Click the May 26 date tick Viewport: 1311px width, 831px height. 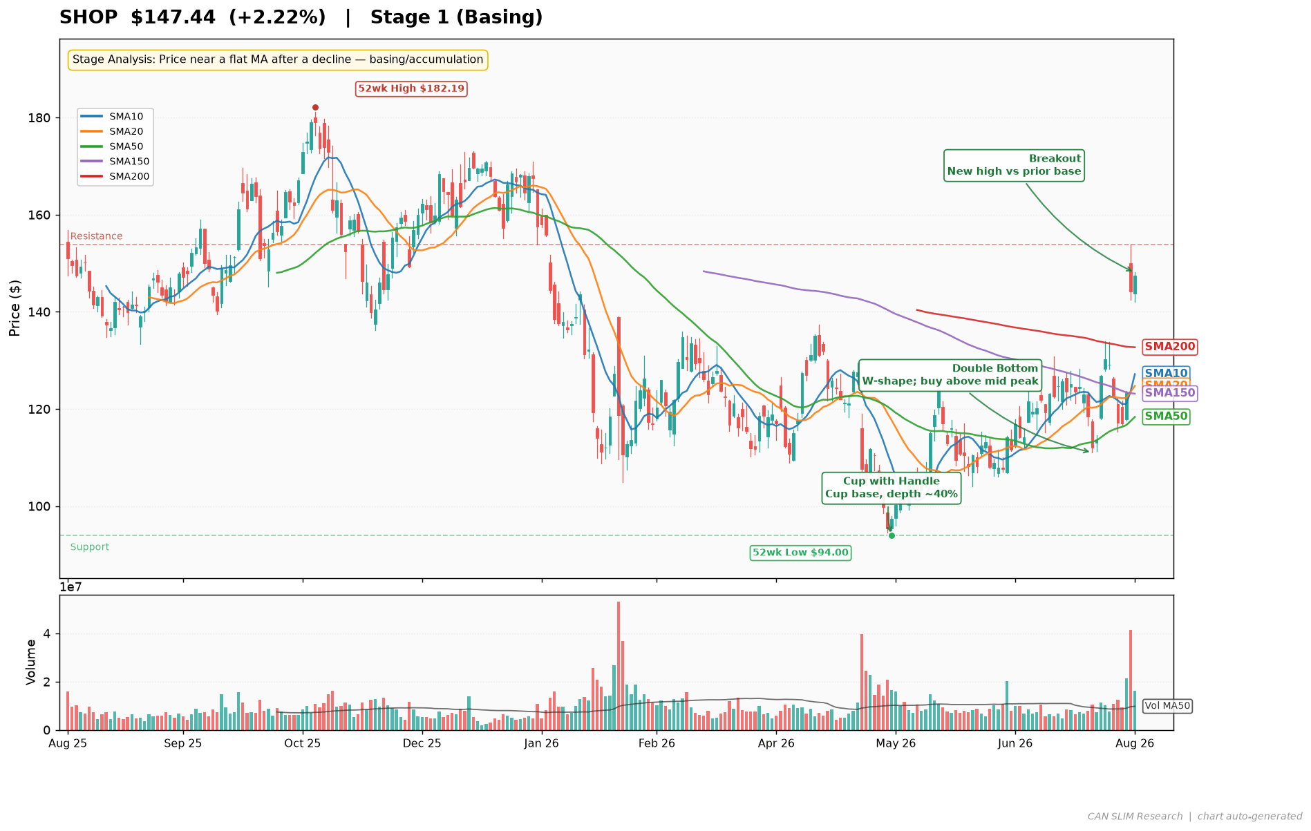pos(896,744)
